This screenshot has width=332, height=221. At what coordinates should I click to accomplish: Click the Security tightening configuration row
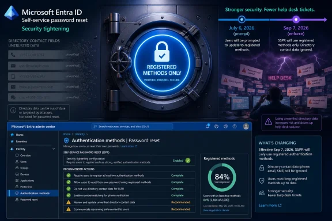tap(129, 161)
